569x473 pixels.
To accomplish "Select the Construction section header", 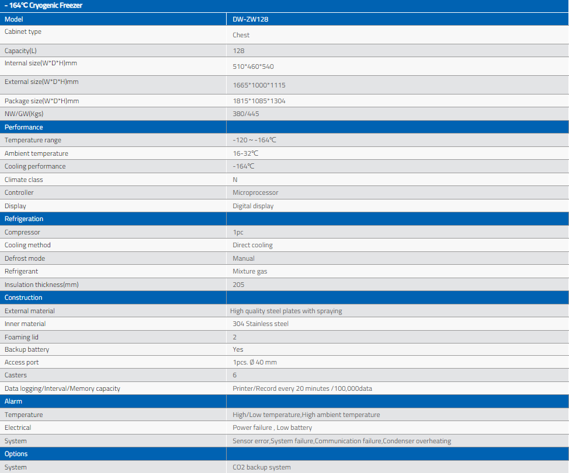I will tap(23, 297).
